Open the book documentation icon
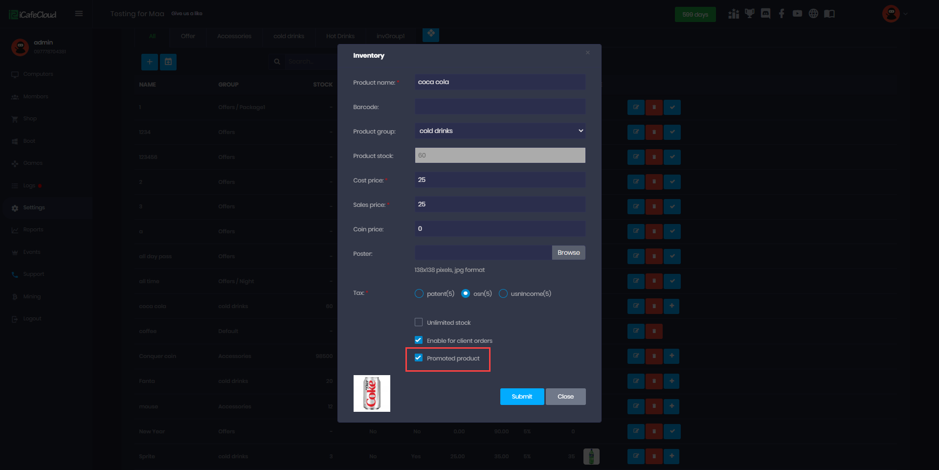 829,14
